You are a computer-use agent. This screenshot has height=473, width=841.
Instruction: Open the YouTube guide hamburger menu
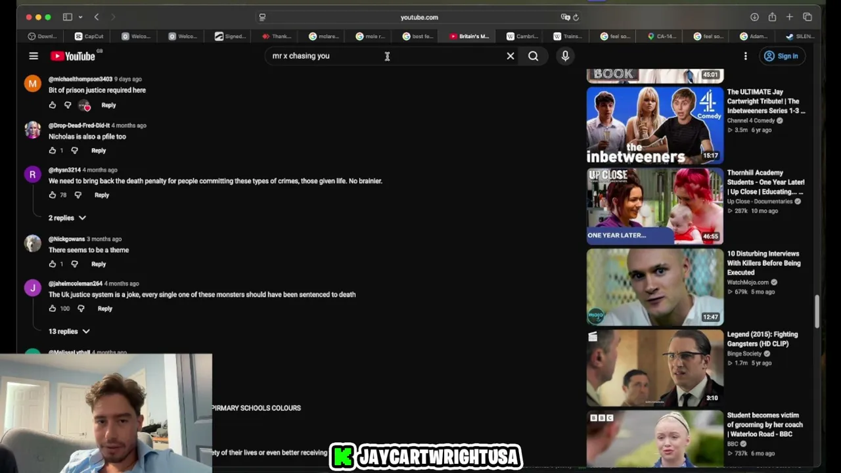click(34, 56)
